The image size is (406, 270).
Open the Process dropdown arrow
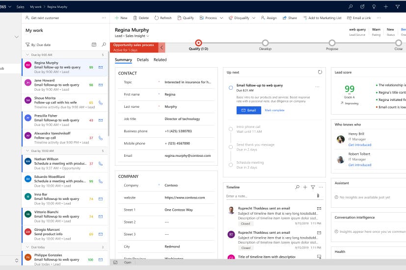[221, 18]
